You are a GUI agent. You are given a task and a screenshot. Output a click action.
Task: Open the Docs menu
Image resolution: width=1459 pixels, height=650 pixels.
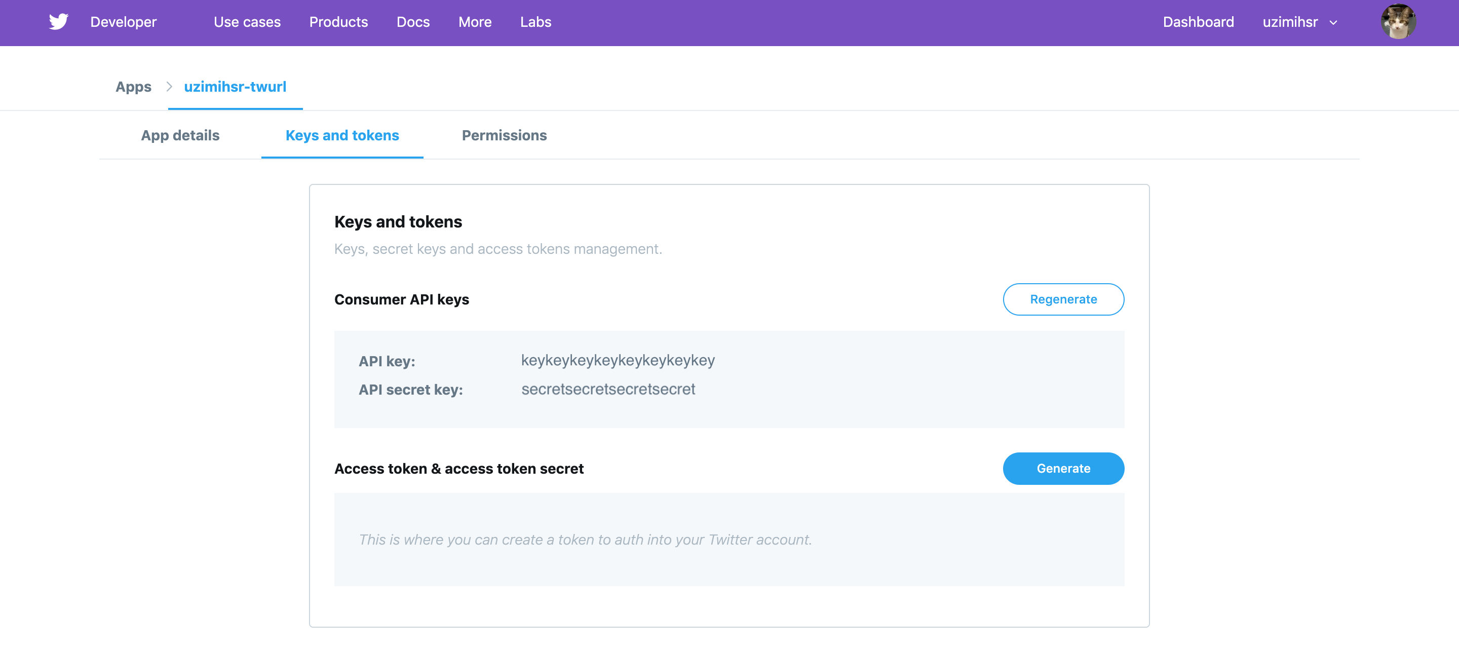pos(413,22)
